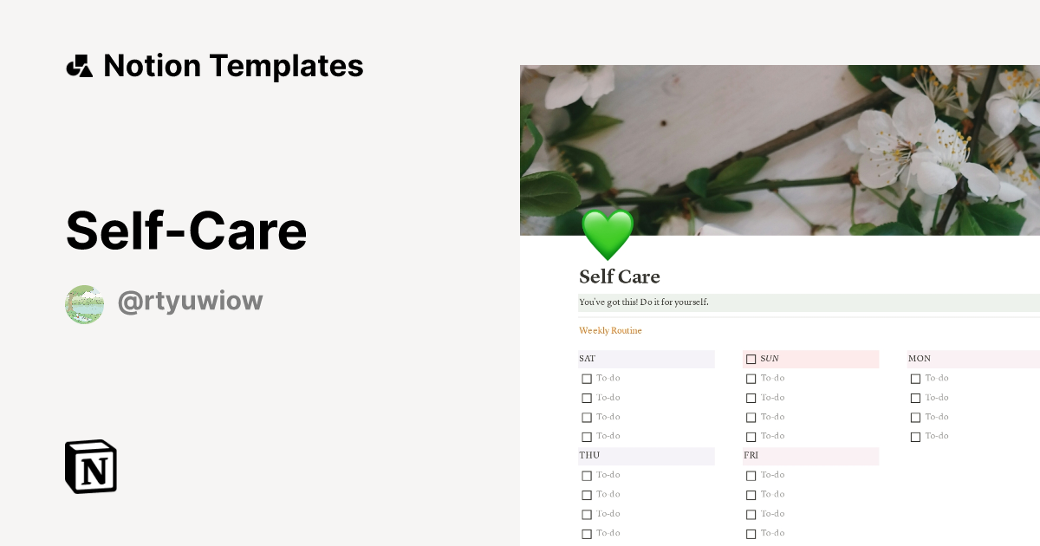Select the SAT column header
This screenshot has height=546, width=1040.
[x=646, y=358]
